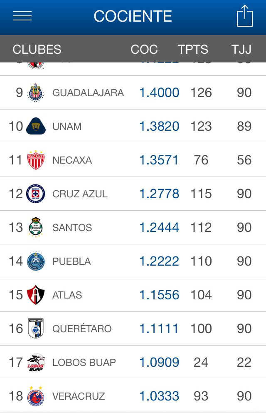
Task: Sort by the COC column header
Action: click(x=144, y=49)
